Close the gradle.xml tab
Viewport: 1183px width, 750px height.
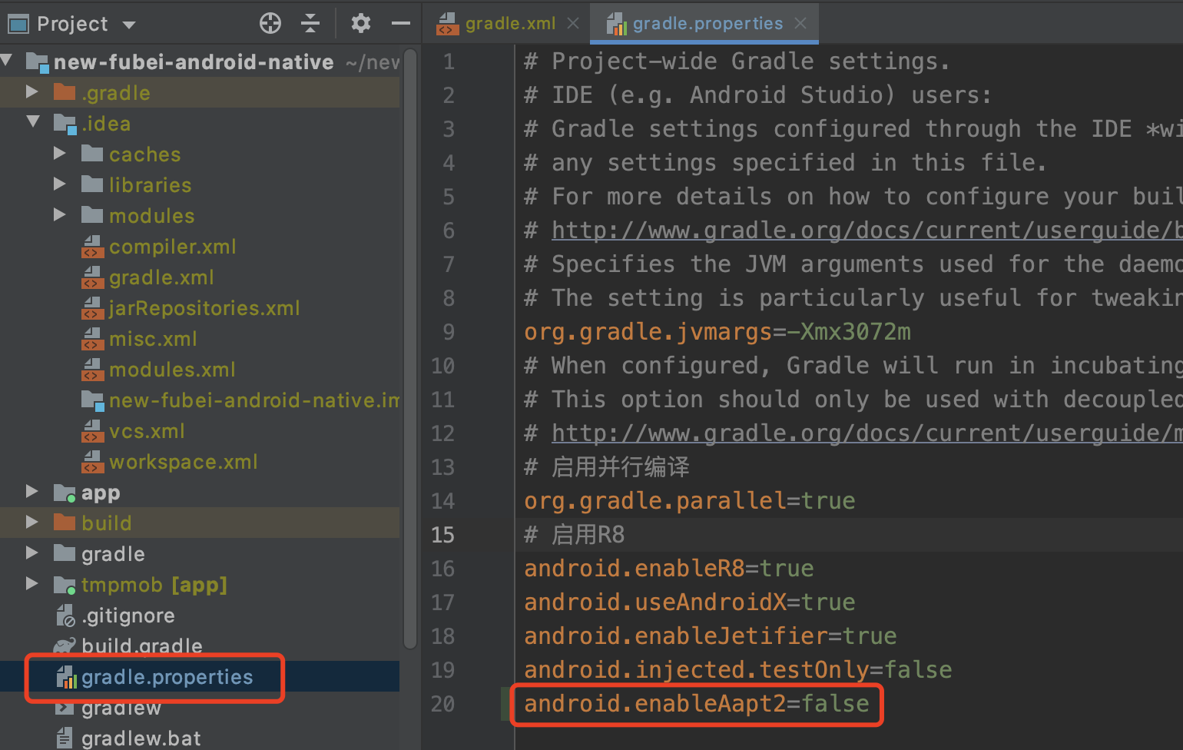coord(573,24)
